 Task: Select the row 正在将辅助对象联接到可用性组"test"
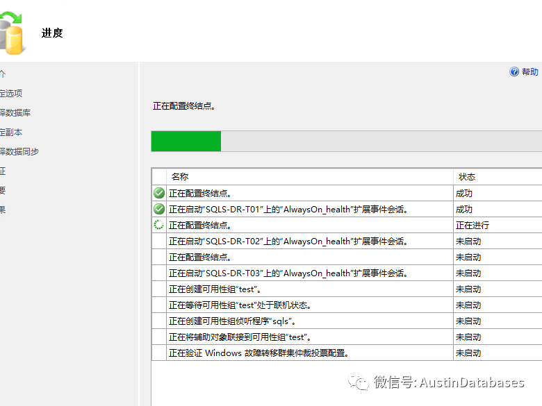coord(347,337)
